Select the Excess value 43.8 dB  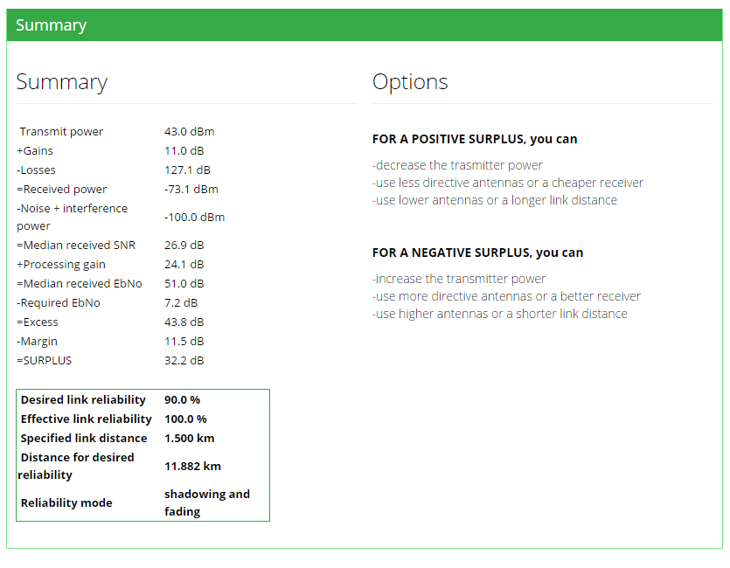click(184, 322)
